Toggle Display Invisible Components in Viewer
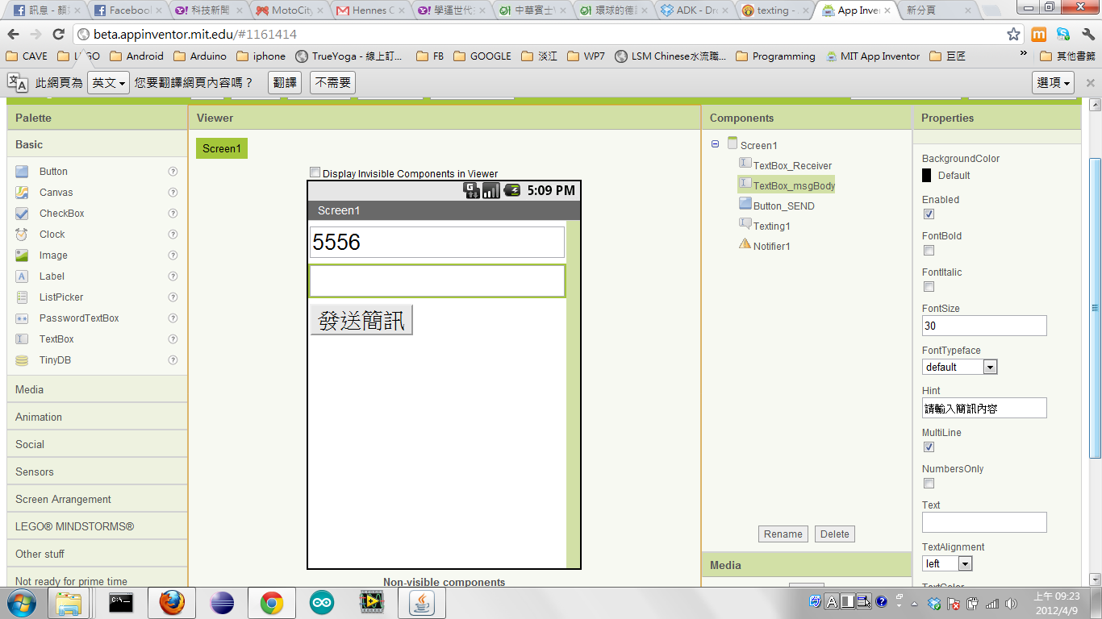Image resolution: width=1102 pixels, height=619 pixels. pos(315,172)
